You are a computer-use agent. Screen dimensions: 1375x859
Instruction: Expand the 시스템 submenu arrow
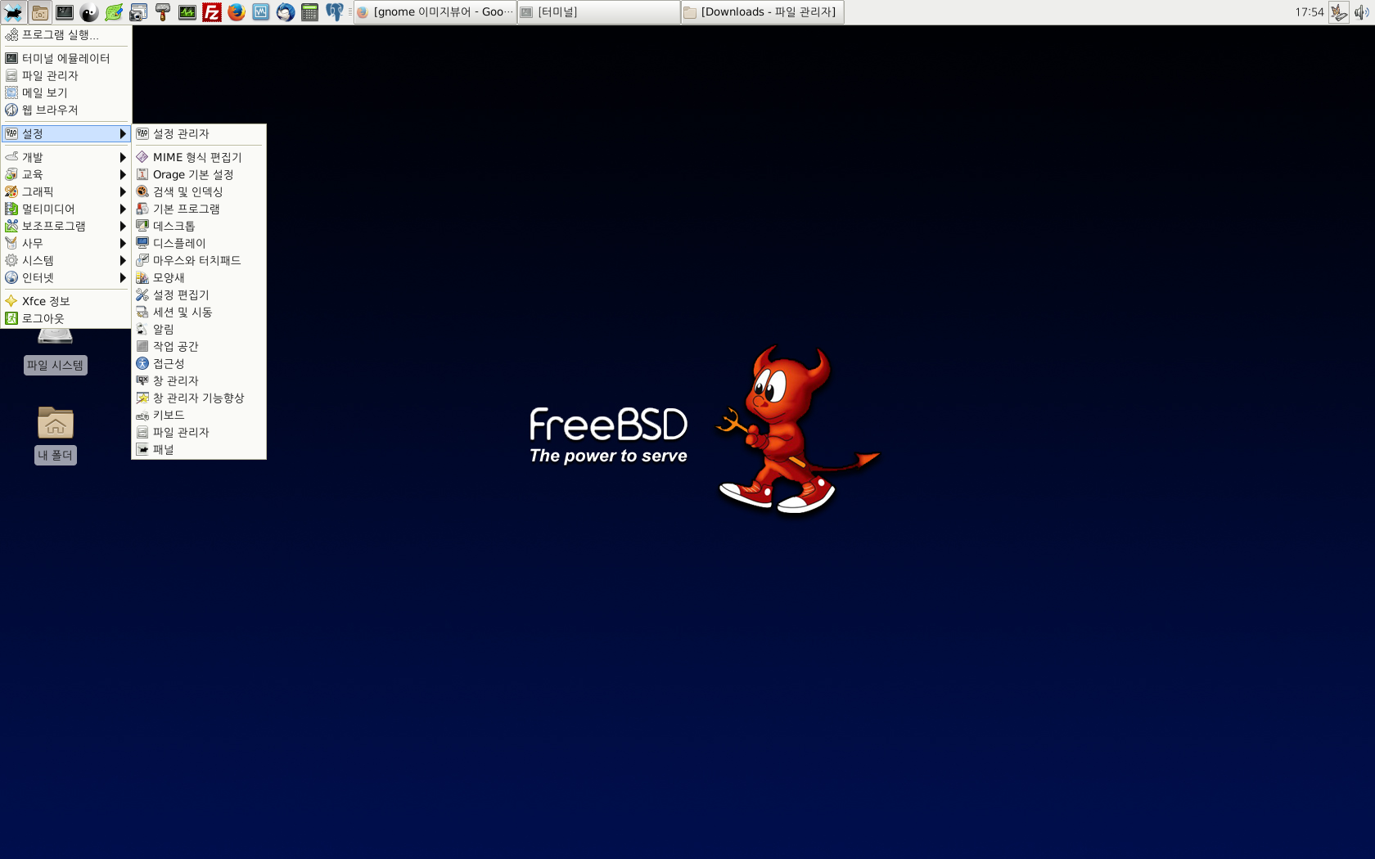[123, 260]
